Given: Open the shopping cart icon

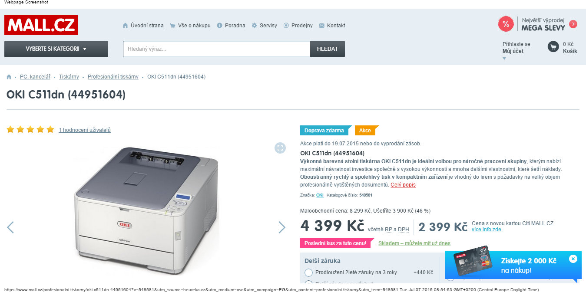Looking at the screenshot, I should tap(553, 46).
